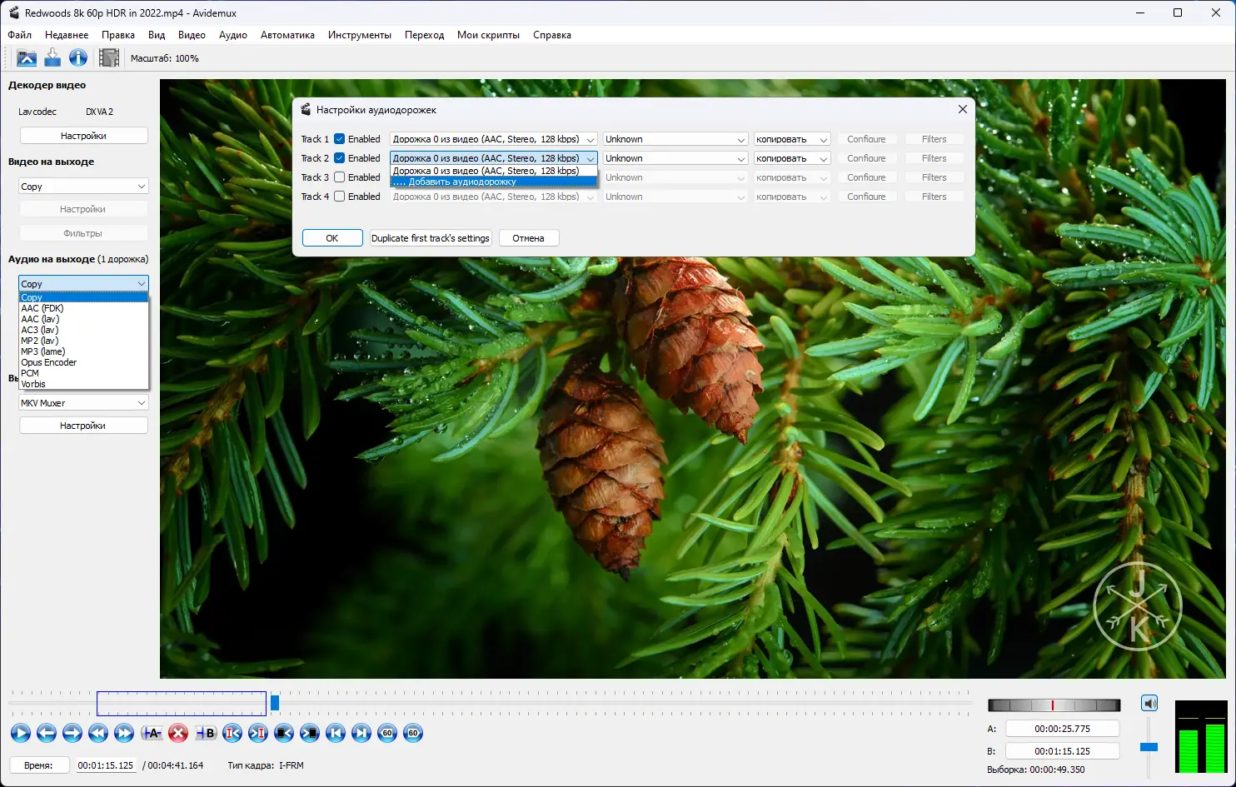The width and height of the screenshot is (1236, 787).
Task: Click the video filters filmstrip icon
Action: coord(108,57)
